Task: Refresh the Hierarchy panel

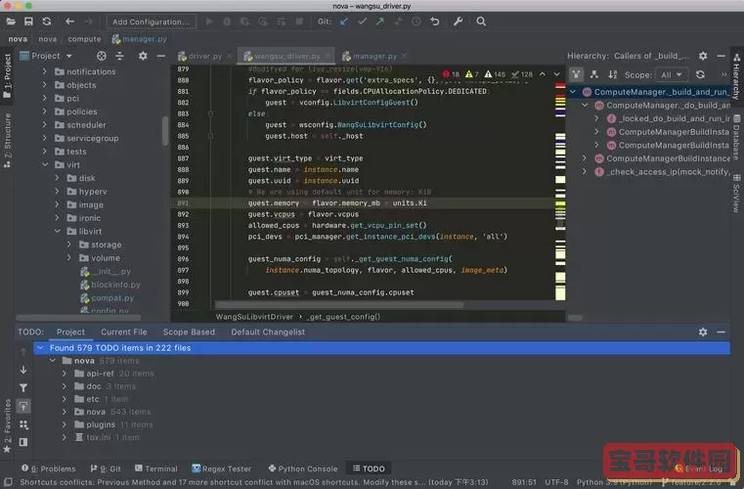Action: click(700, 74)
